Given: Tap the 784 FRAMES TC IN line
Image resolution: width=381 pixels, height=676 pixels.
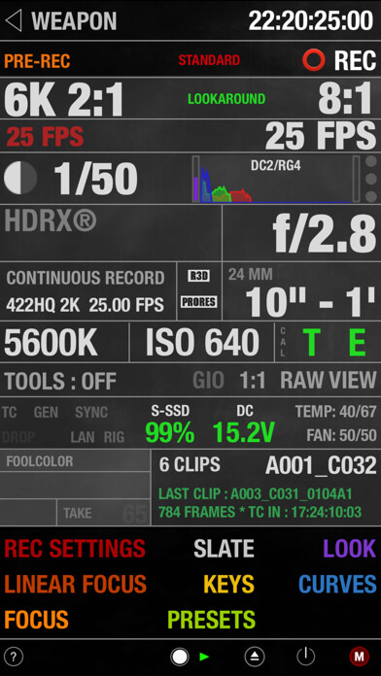Looking at the screenshot, I should (260, 512).
